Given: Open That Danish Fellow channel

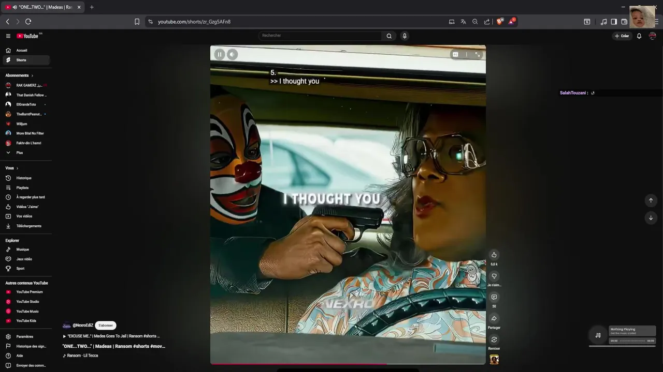Looking at the screenshot, I should click(26, 95).
